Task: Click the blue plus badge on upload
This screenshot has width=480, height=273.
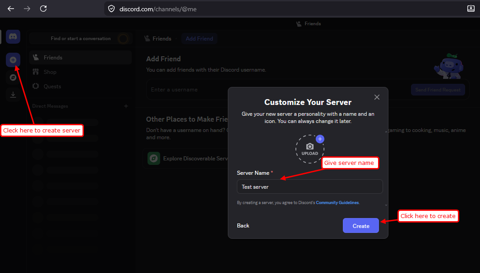Action: 320,139
